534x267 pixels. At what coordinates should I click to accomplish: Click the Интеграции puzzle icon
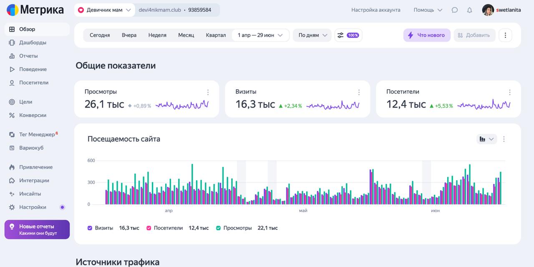(12, 181)
